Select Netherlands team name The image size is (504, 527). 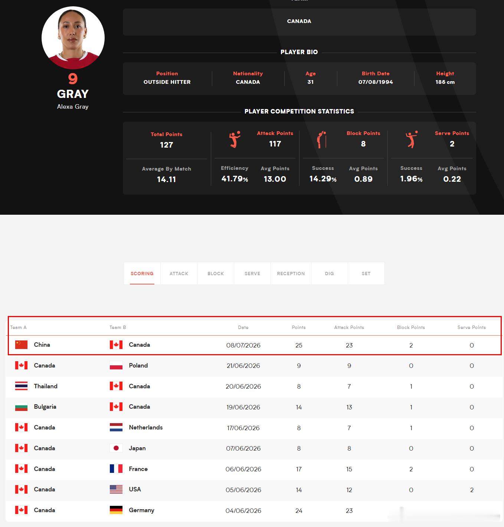coord(146,427)
